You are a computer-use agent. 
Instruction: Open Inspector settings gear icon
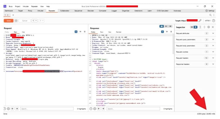pos(209,27)
